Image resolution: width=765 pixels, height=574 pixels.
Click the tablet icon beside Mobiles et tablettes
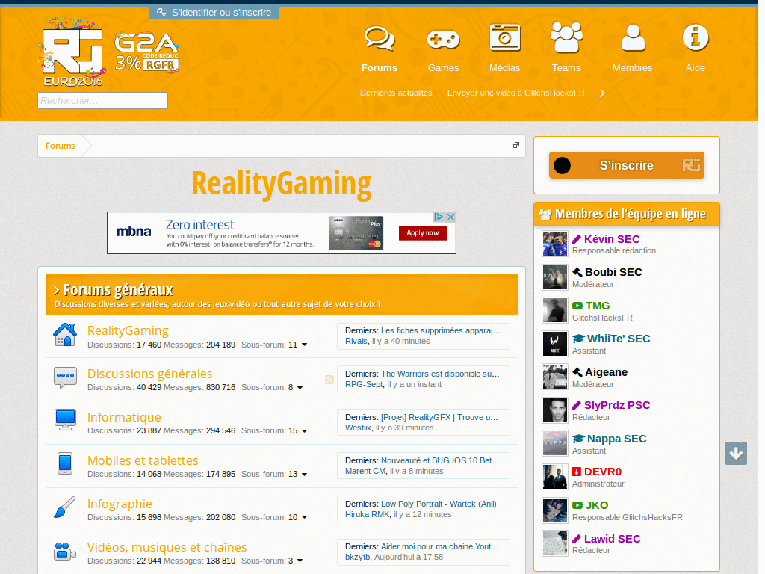(x=65, y=463)
